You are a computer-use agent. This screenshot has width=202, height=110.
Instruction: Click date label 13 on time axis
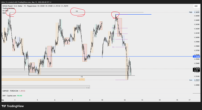click(x=142, y=100)
